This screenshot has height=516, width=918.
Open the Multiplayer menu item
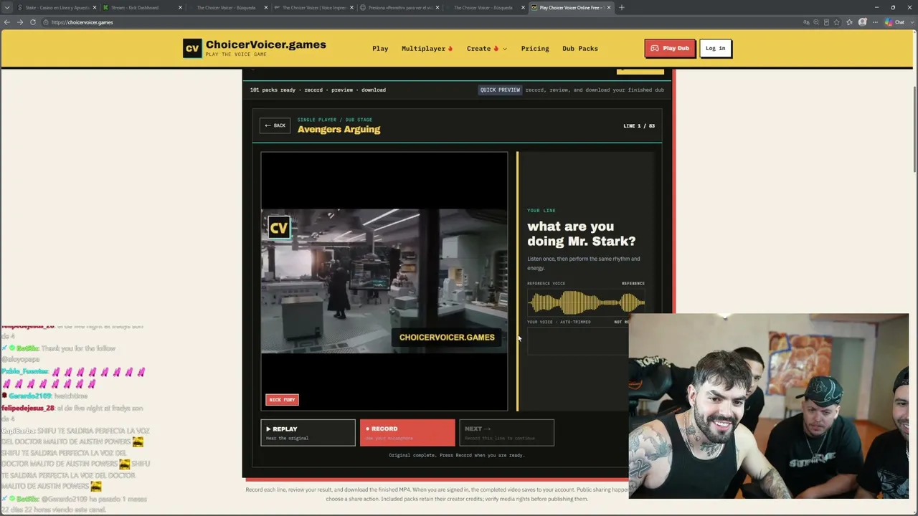(x=427, y=49)
